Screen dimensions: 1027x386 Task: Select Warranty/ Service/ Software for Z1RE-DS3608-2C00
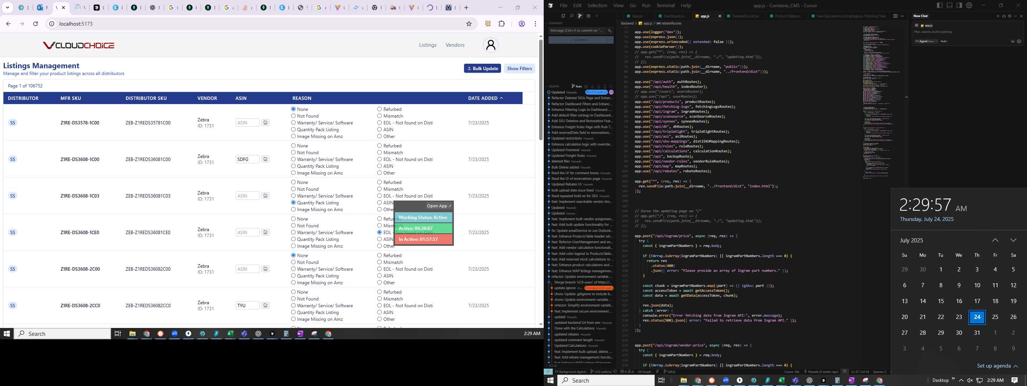pyautogui.click(x=293, y=269)
